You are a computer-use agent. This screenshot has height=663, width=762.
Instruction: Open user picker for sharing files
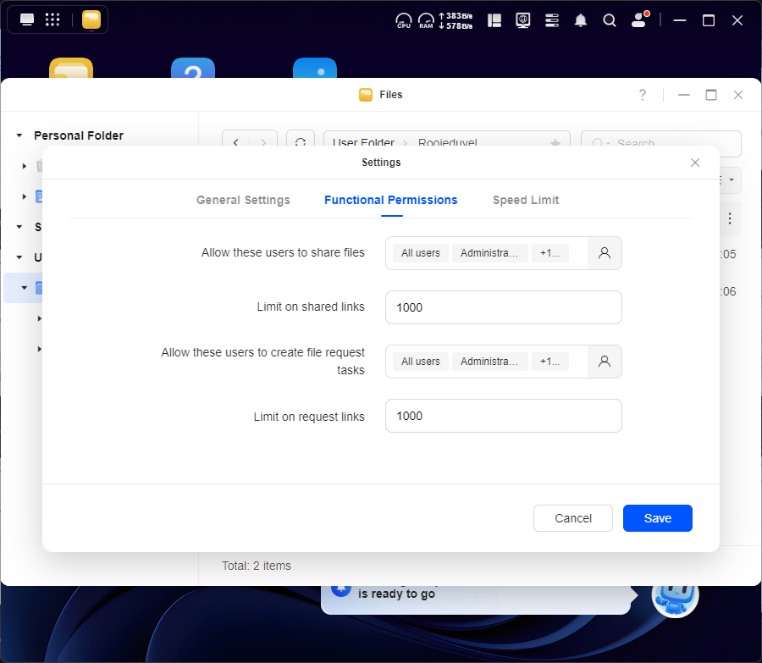click(605, 253)
